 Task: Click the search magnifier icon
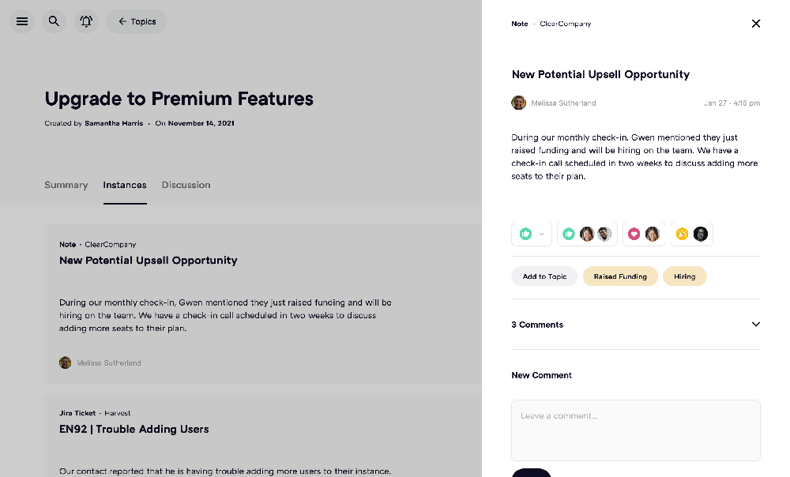coord(54,21)
